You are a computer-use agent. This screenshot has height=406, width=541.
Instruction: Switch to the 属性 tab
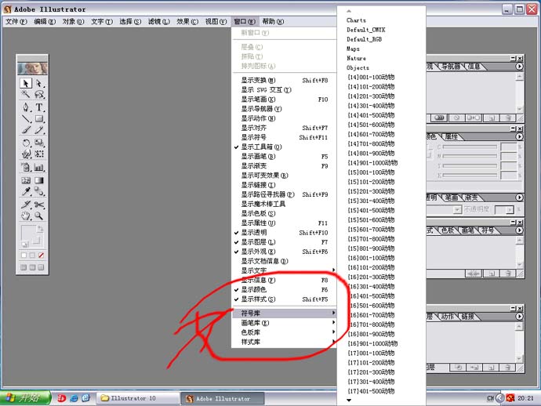click(x=452, y=136)
